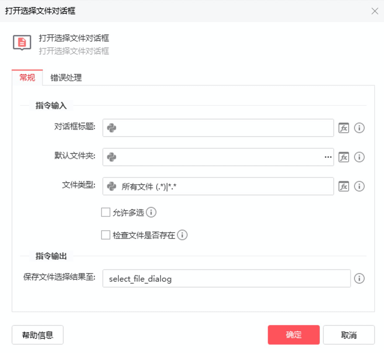This screenshot has height=353, width=384.
Task: Show info tip for 保存文件选择结果至 output
Action: tap(359, 278)
